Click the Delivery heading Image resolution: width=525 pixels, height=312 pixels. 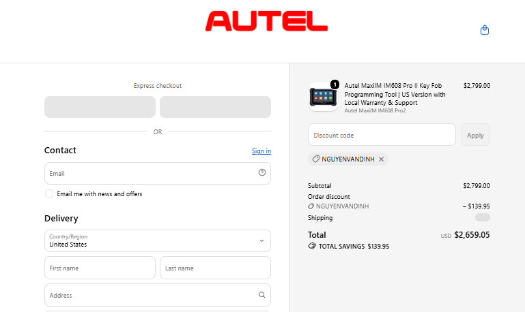pyautogui.click(x=61, y=219)
